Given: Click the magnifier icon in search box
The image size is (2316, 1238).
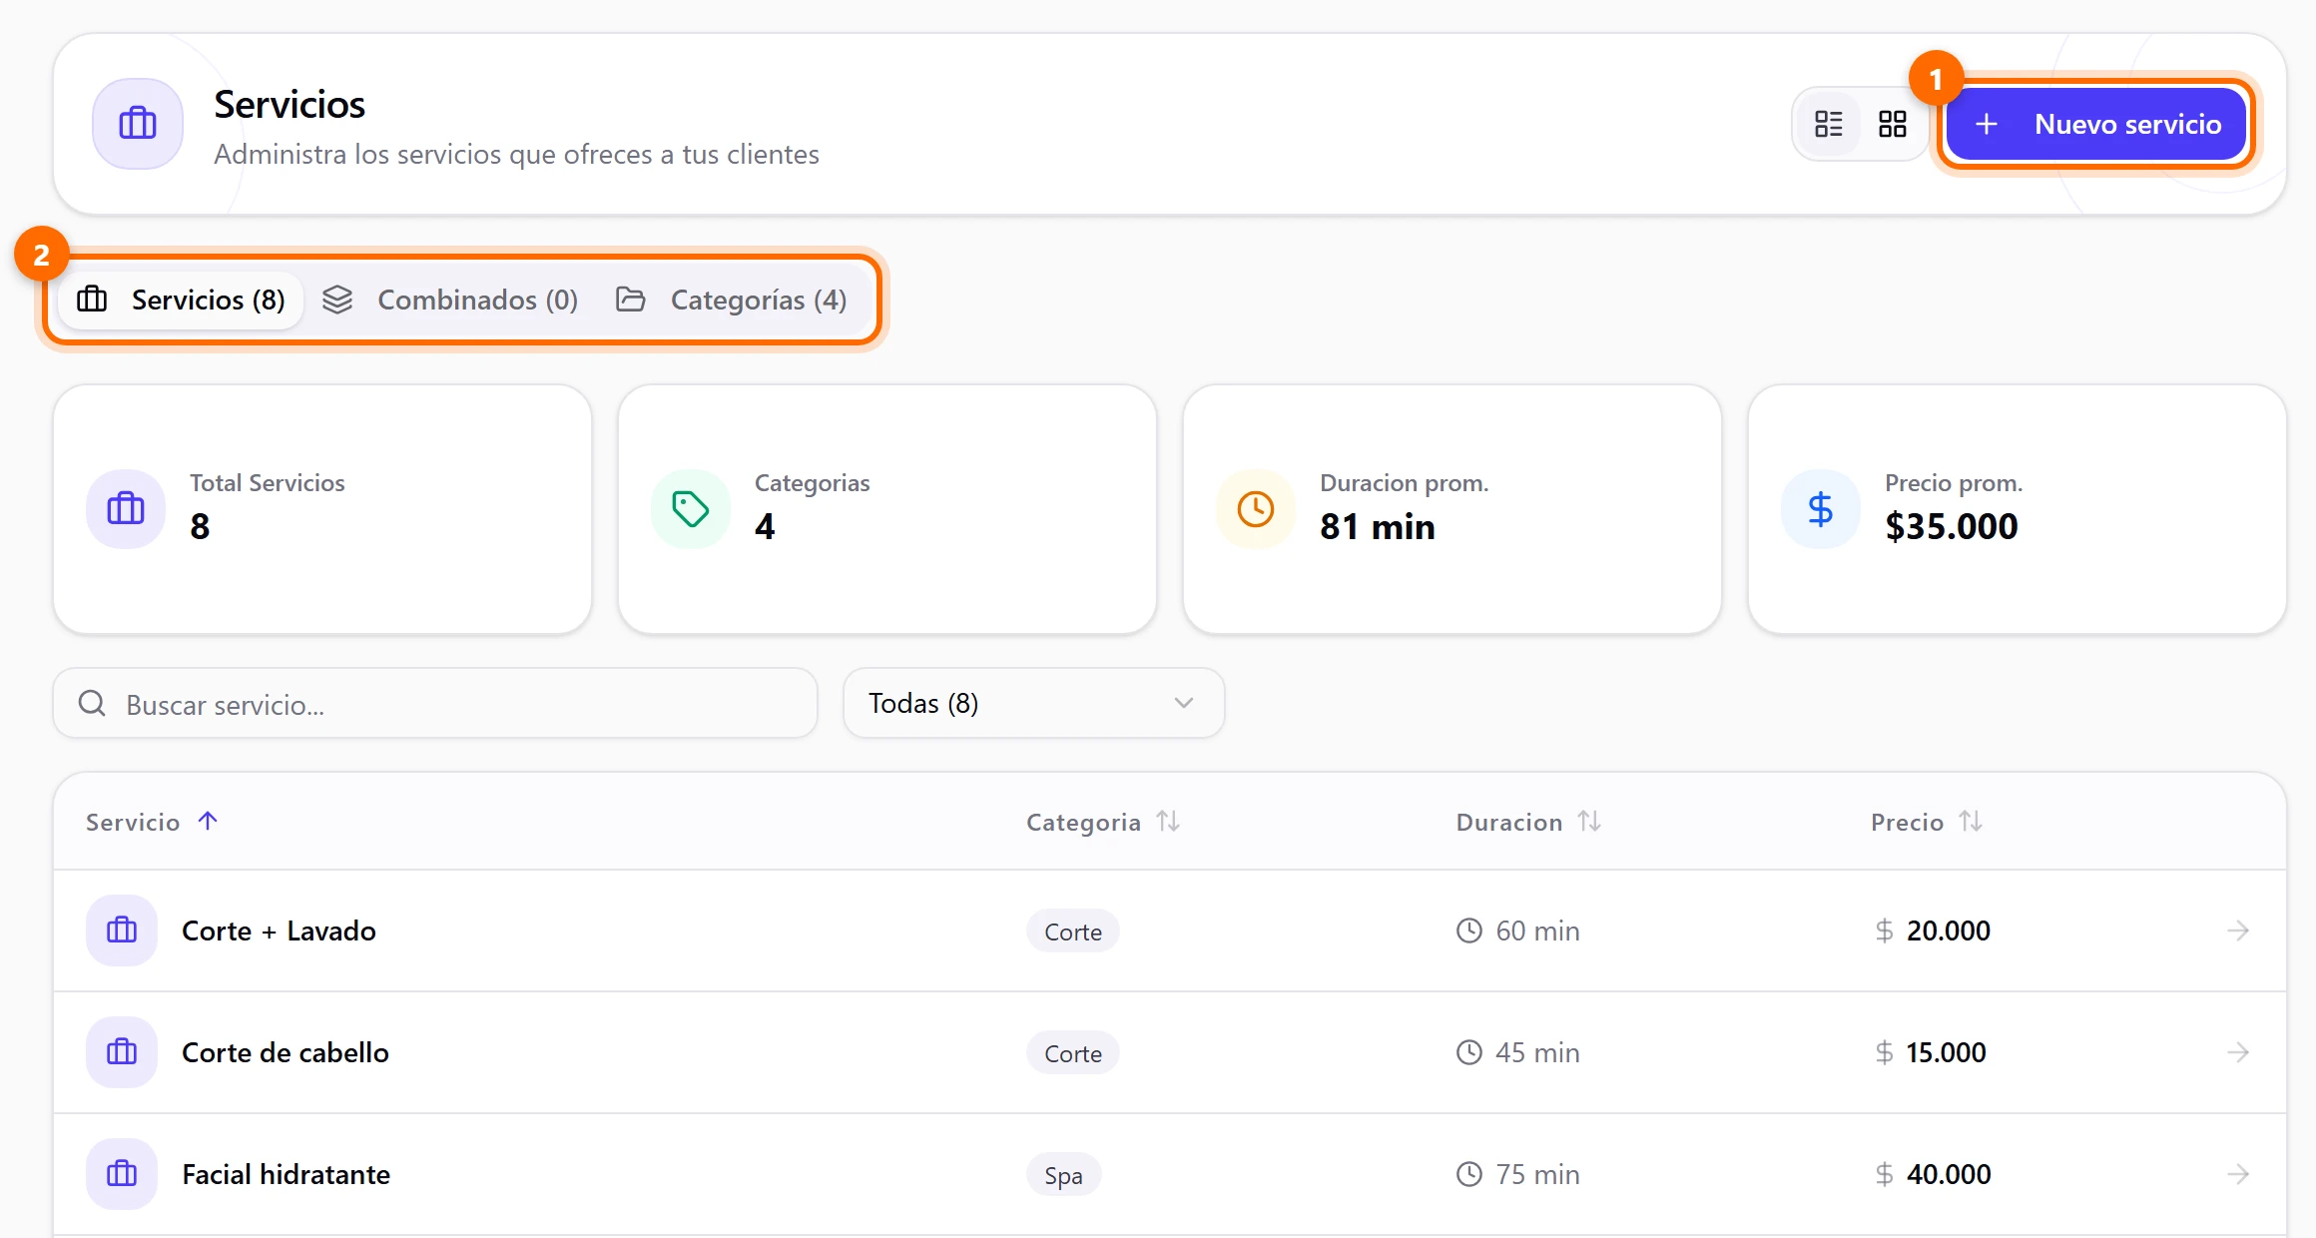Looking at the screenshot, I should (x=92, y=704).
